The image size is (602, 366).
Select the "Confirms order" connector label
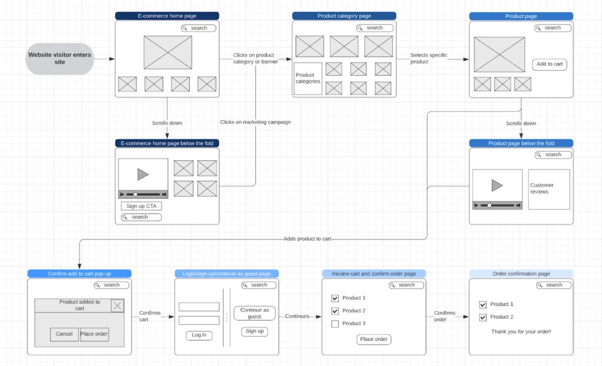click(444, 316)
